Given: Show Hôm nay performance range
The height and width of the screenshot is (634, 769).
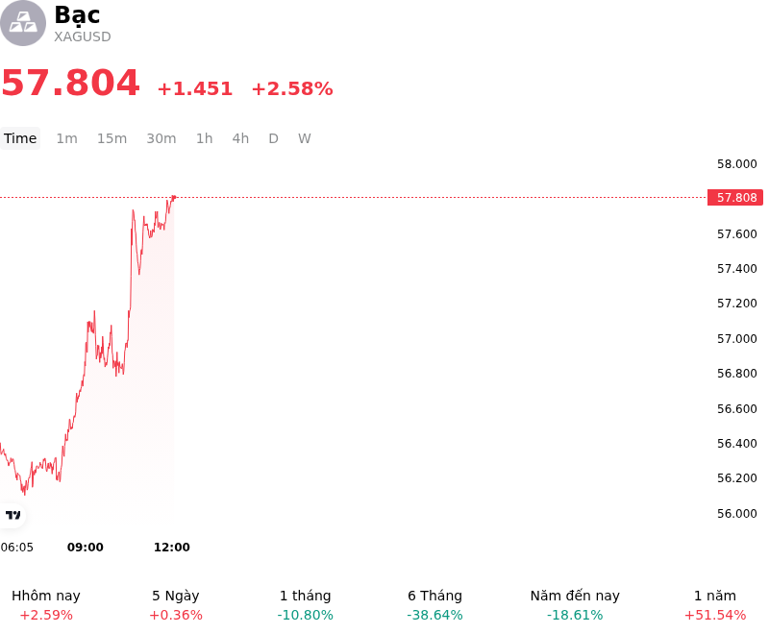Looking at the screenshot, I should coord(46,605).
